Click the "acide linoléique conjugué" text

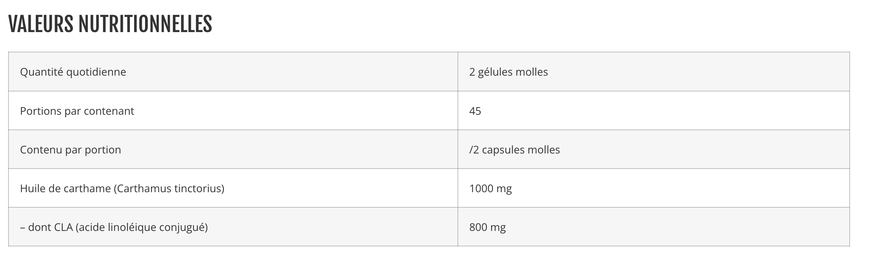[141, 227]
